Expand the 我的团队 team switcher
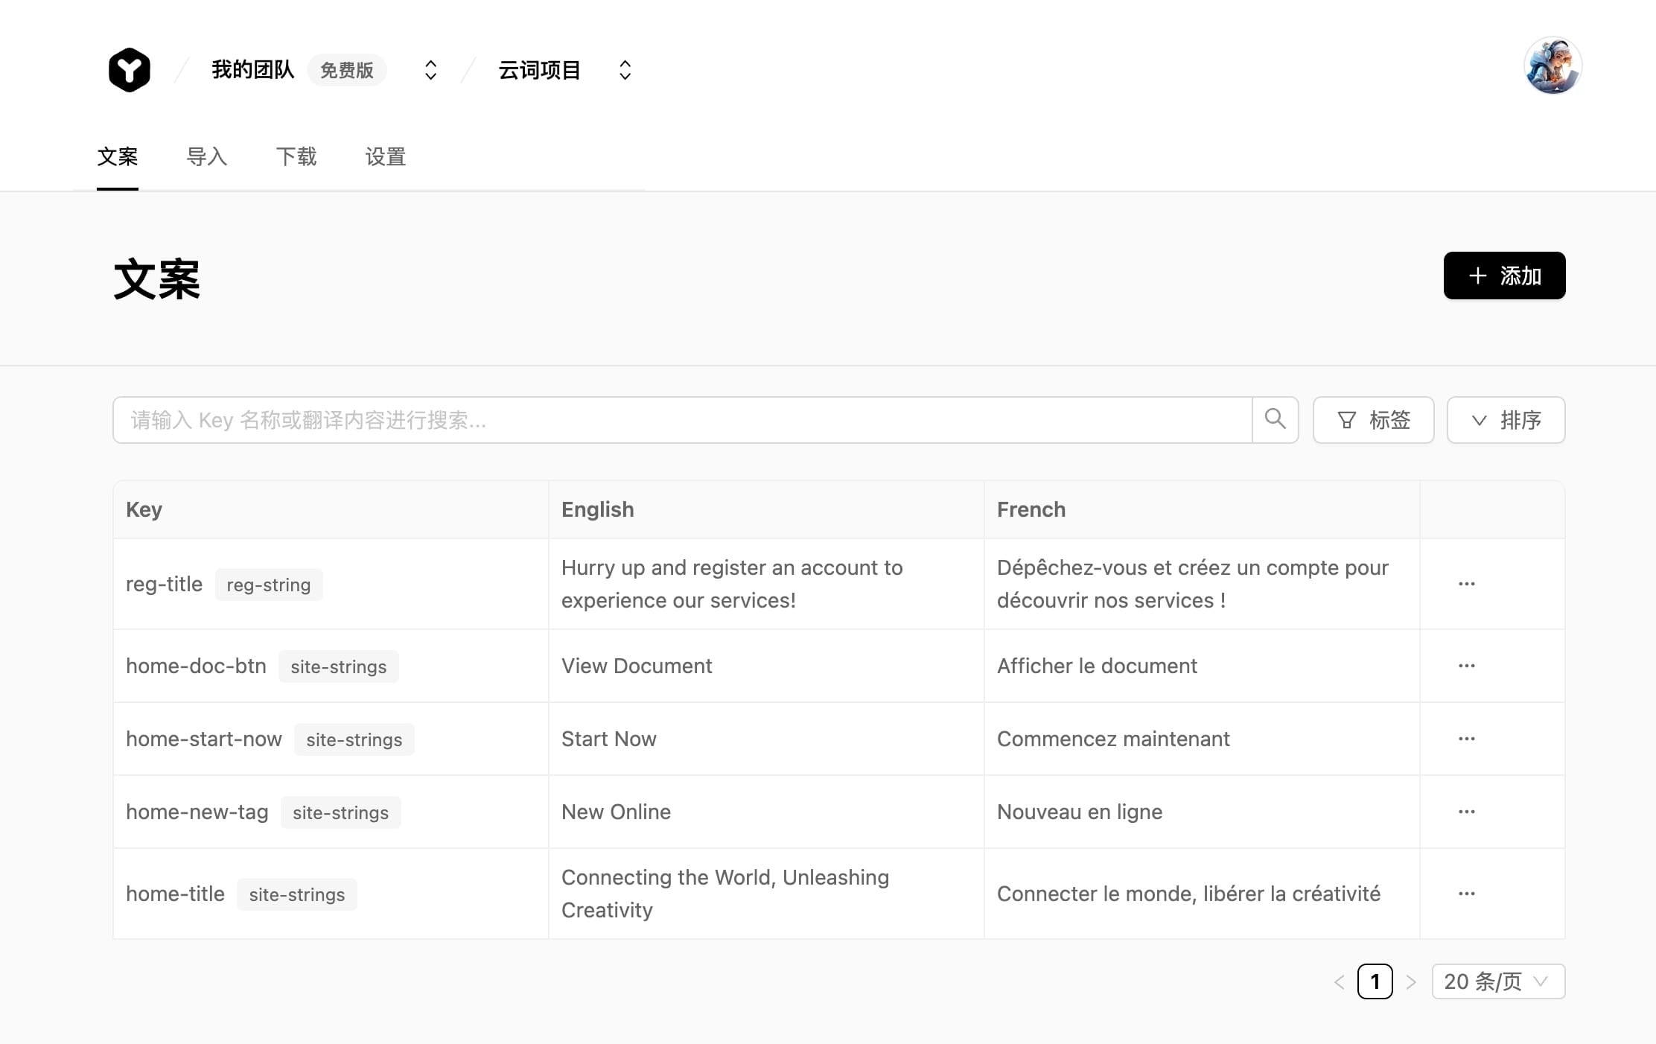The height and width of the screenshot is (1044, 1656). [x=430, y=69]
